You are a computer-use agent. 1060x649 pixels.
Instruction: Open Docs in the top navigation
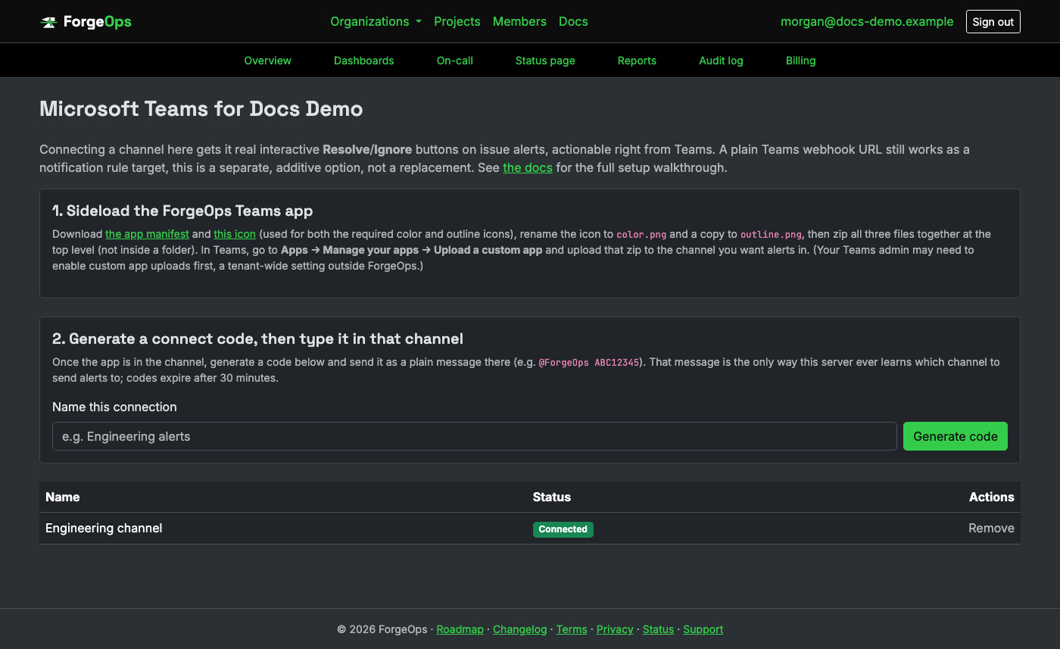[573, 21]
